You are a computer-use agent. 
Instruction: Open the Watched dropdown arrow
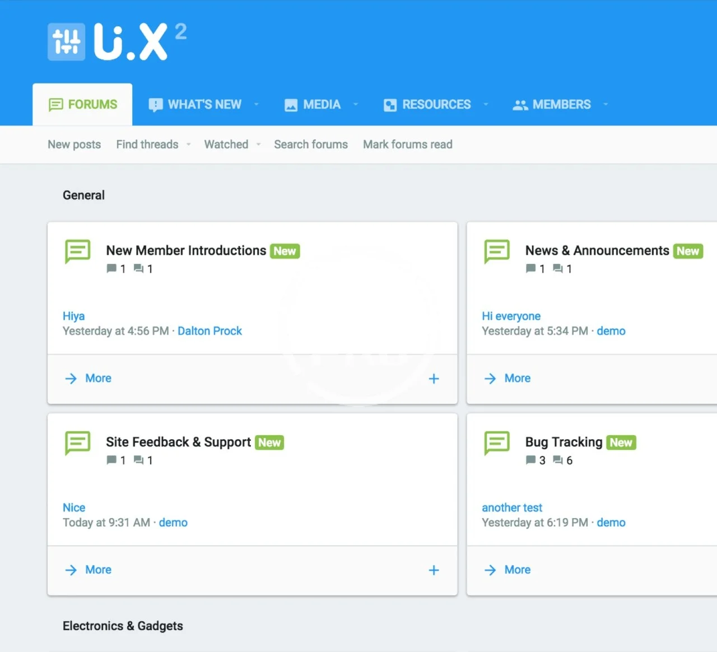tap(259, 145)
